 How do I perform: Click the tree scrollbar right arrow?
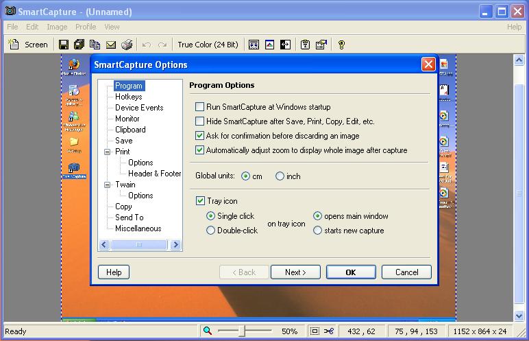point(175,244)
